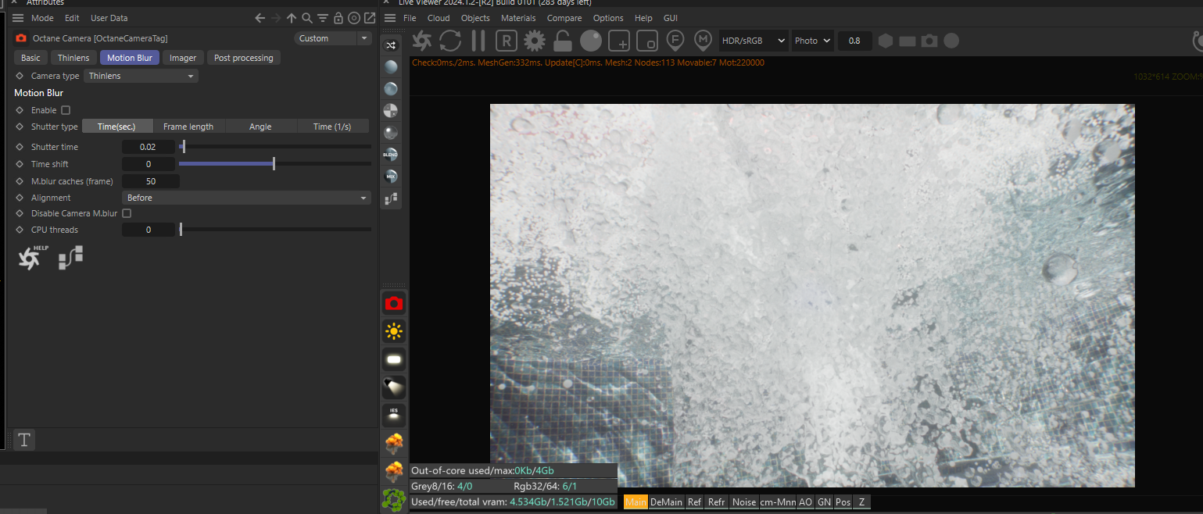This screenshot has width=1203, height=514.
Task: Go up one level with Attributes up arrow
Action: click(x=292, y=18)
